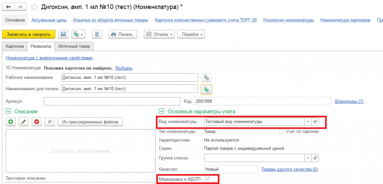This screenshot has width=383, height=184.
Task: Click the Записать и закрыть button
Action: (x=28, y=34)
